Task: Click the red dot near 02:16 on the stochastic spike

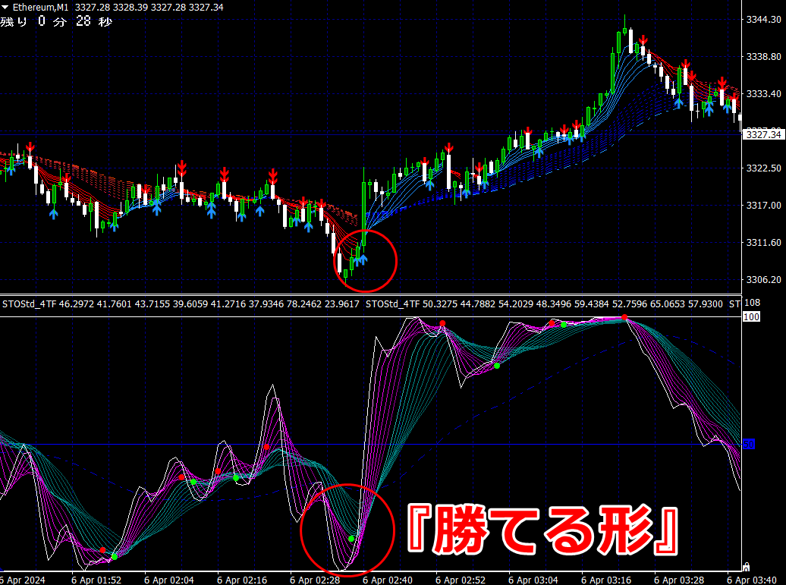Action: click(x=266, y=447)
